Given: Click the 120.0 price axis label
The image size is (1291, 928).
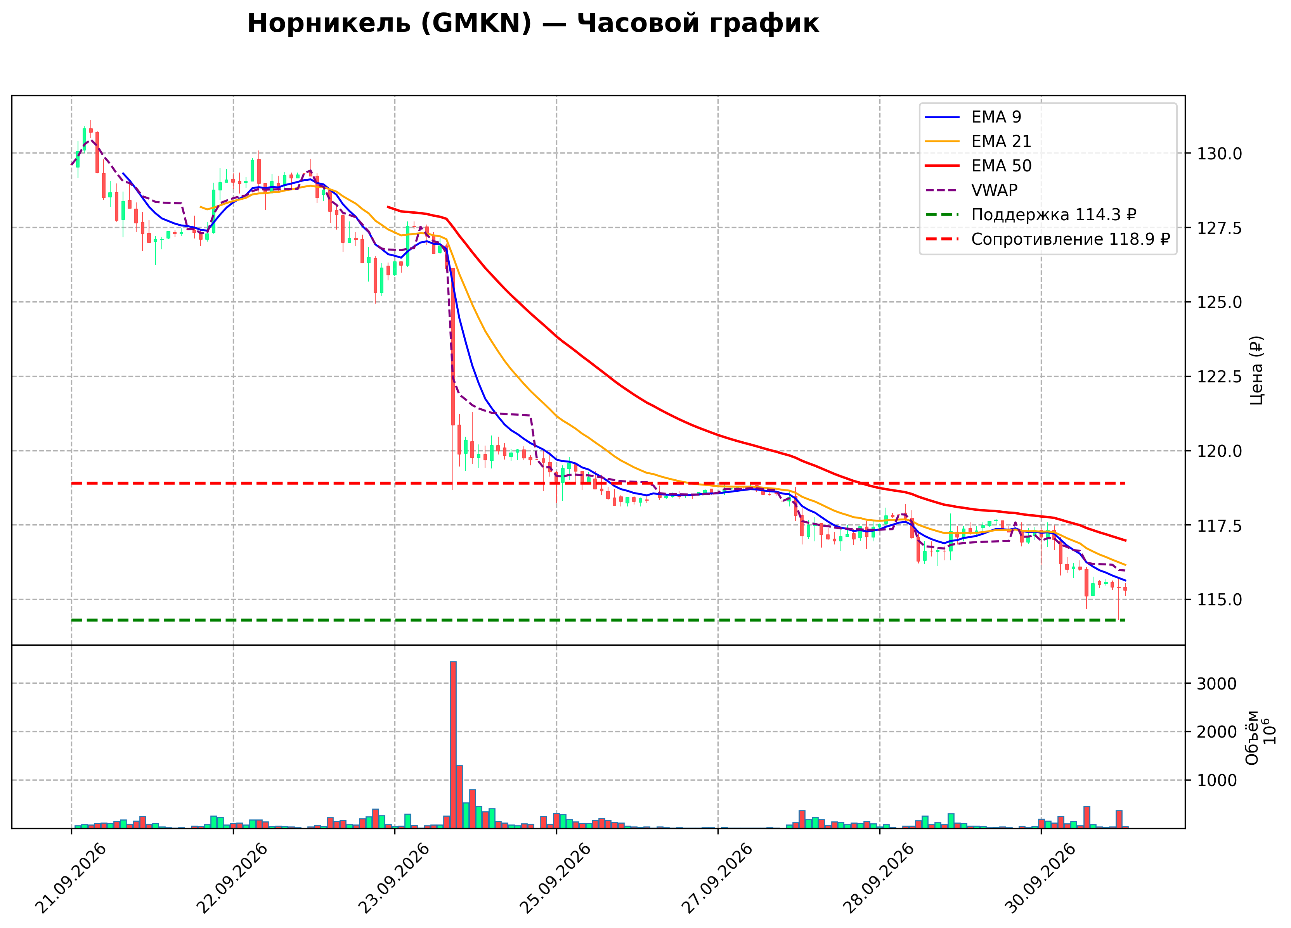Looking at the screenshot, I should 1219,451.
